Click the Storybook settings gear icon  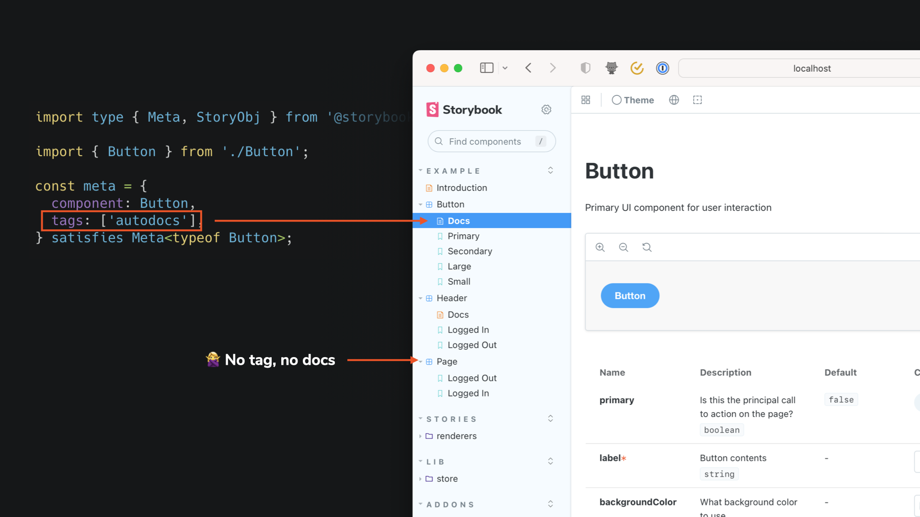click(546, 109)
